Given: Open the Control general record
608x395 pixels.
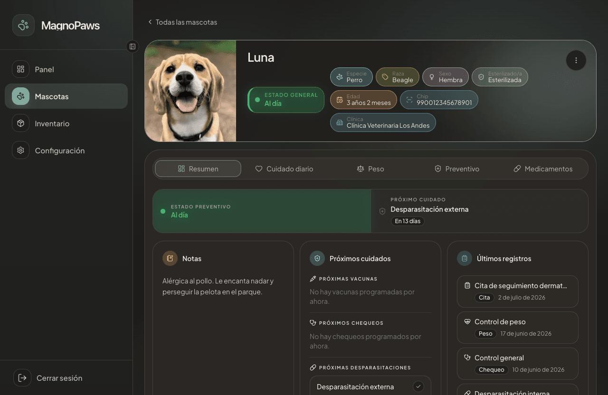Looking at the screenshot, I should tap(518, 364).
